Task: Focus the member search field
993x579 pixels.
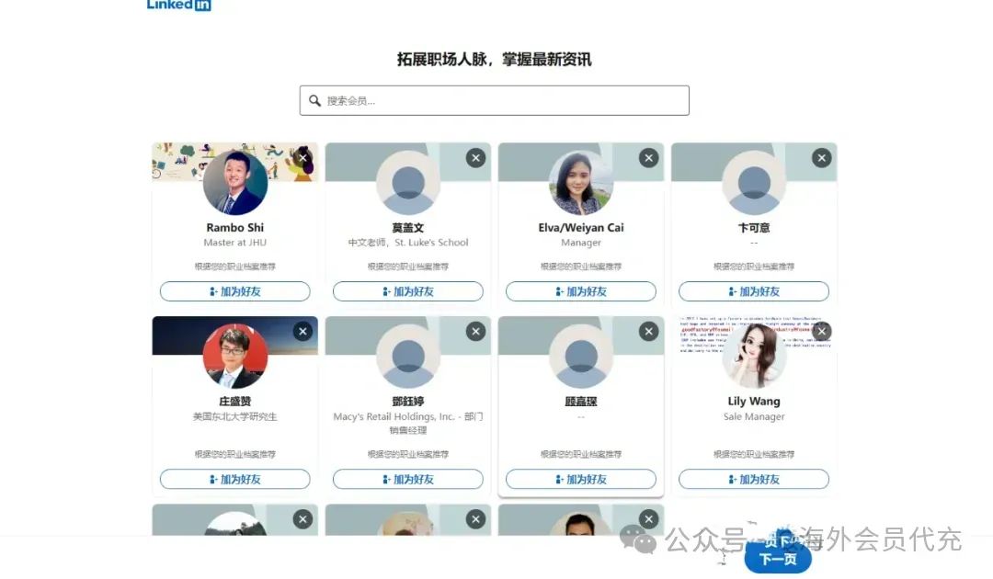Action: (494, 100)
